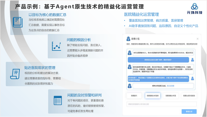Click the blue 好的我知道了 user message bubble

click(158, 79)
